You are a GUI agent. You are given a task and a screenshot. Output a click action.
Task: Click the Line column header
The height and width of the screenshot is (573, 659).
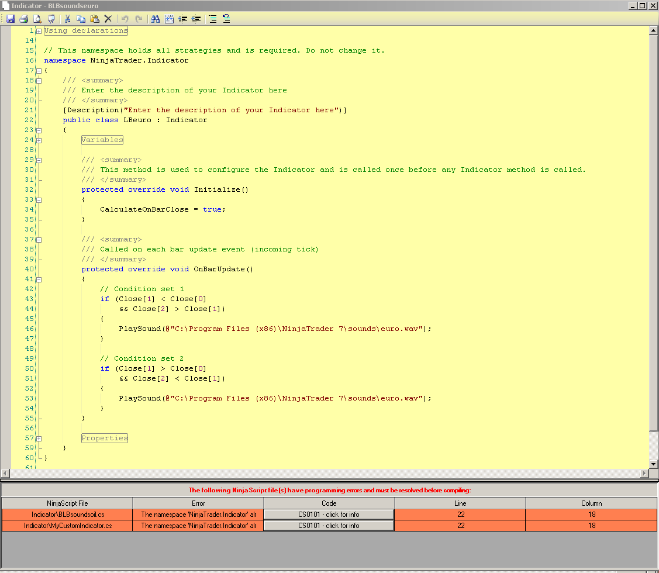460,503
